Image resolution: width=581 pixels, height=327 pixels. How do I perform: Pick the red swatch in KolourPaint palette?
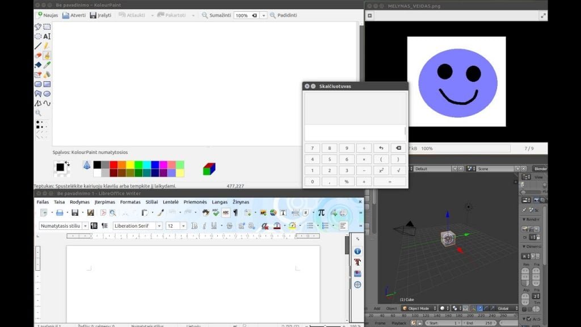(113, 165)
